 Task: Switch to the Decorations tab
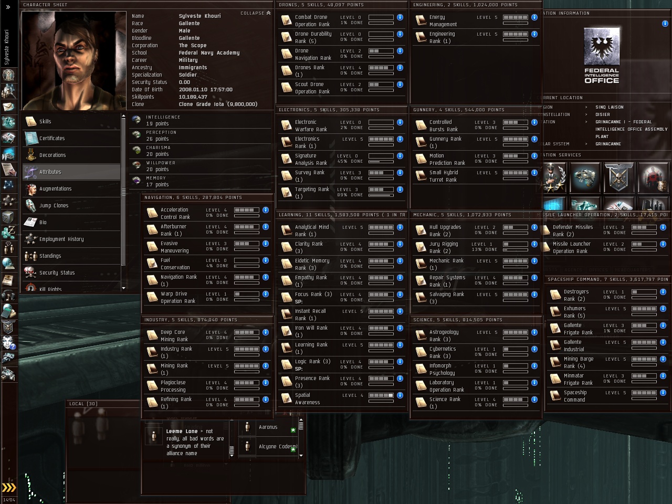[x=71, y=155]
